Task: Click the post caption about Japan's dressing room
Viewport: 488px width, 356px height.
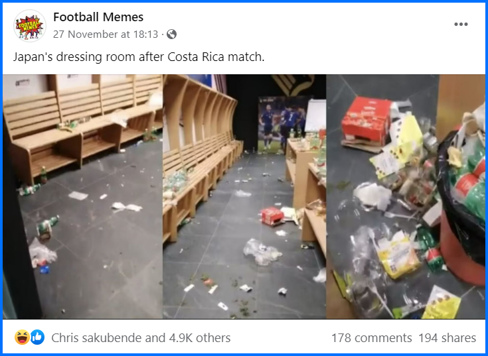Action: tap(139, 57)
